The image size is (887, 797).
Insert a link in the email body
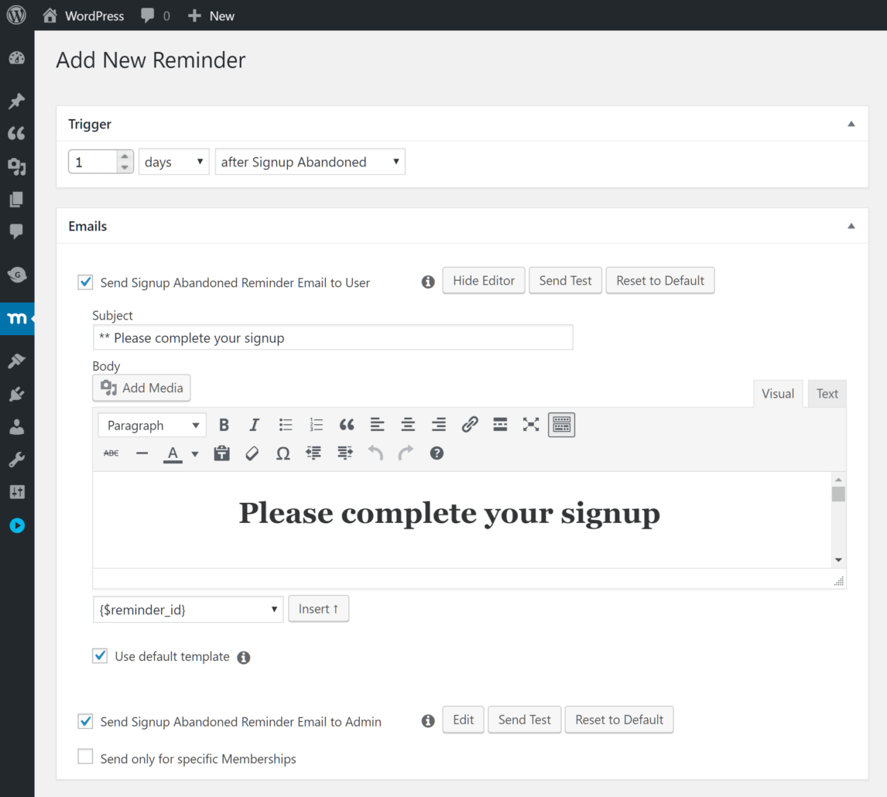(x=470, y=424)
